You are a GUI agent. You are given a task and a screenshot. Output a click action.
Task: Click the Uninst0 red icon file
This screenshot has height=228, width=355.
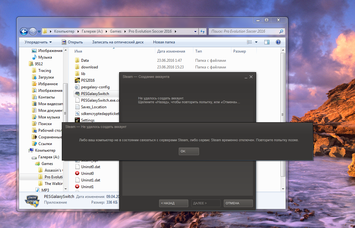tap(77, 174)
